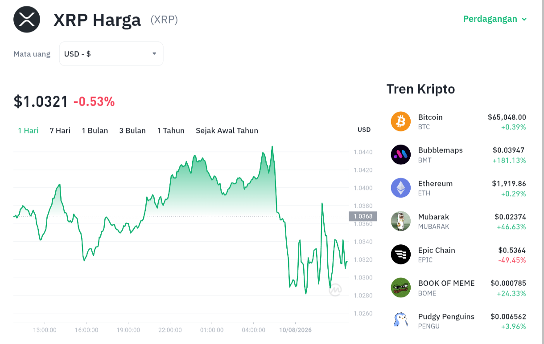Screen dimensions: 544x344
Task: Click the Pudgy Penguins icon
Action: tap(400, 320)
